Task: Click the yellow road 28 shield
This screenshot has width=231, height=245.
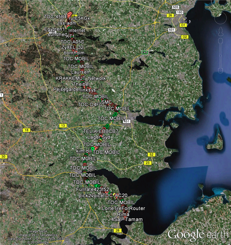Action: point(117,230)
